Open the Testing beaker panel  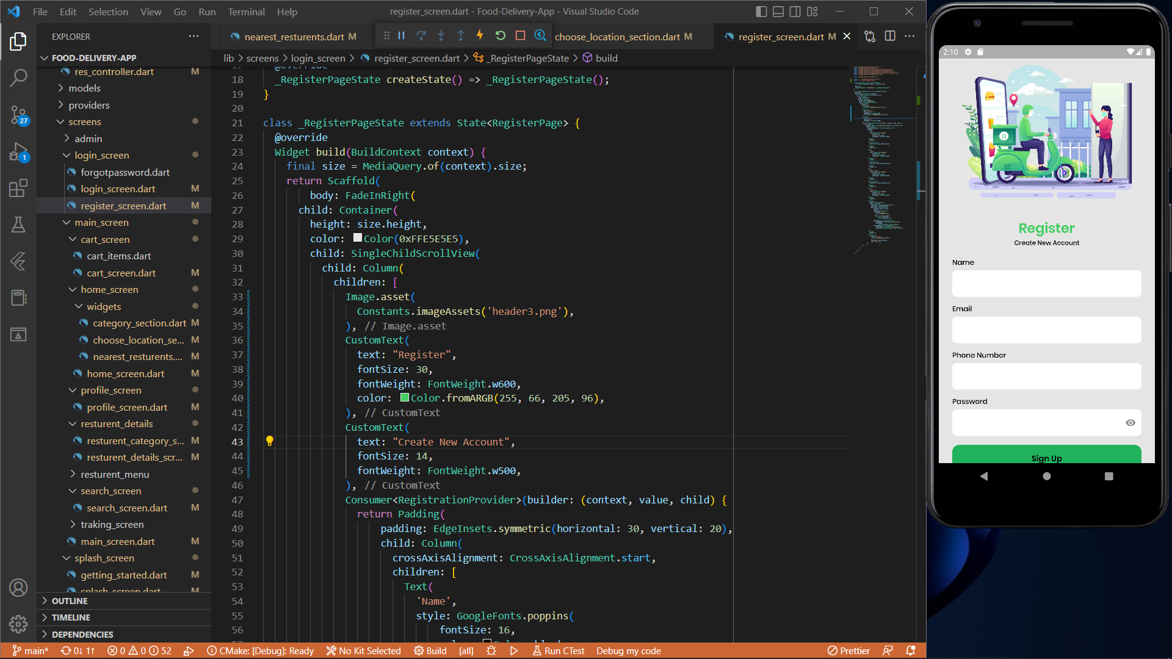18,225
